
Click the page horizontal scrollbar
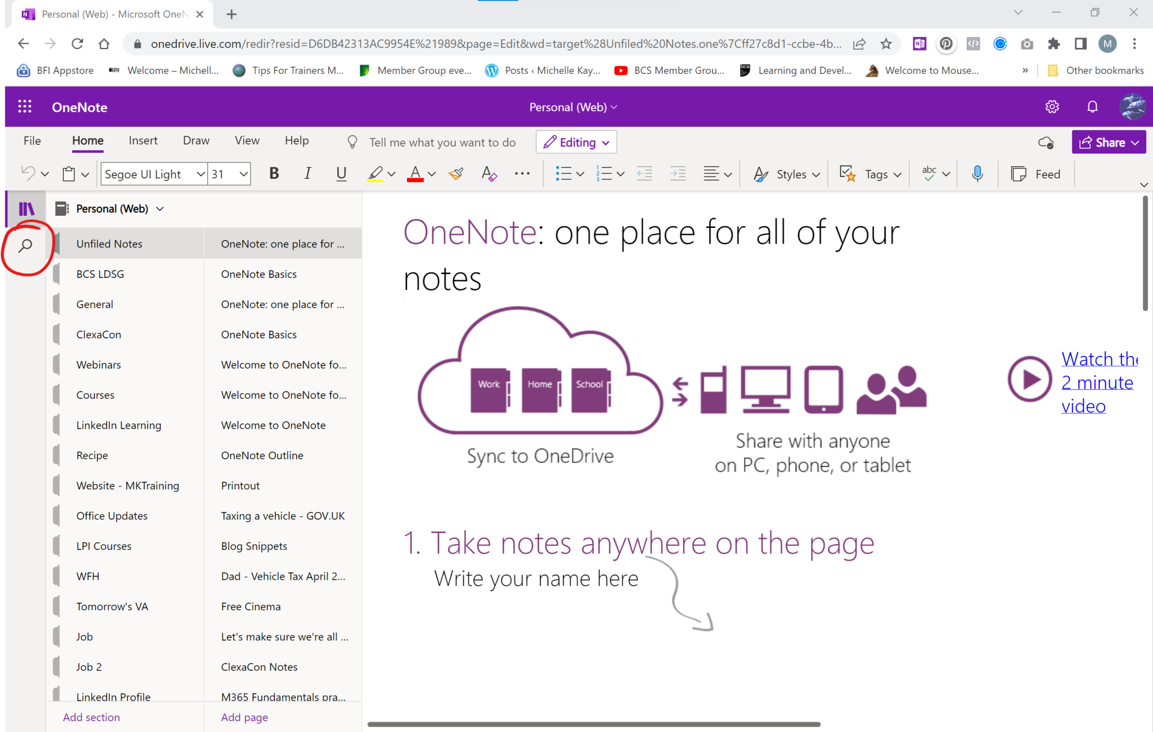[x=594, y=724]
